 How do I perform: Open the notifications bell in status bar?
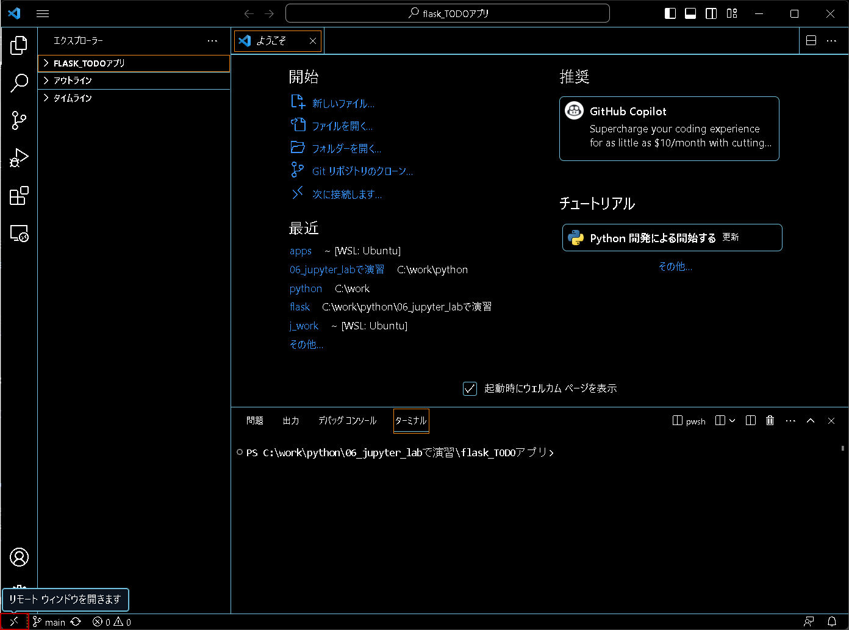click(832, 622)
